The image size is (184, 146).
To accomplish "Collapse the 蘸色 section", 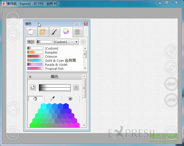I will (30, 77).
